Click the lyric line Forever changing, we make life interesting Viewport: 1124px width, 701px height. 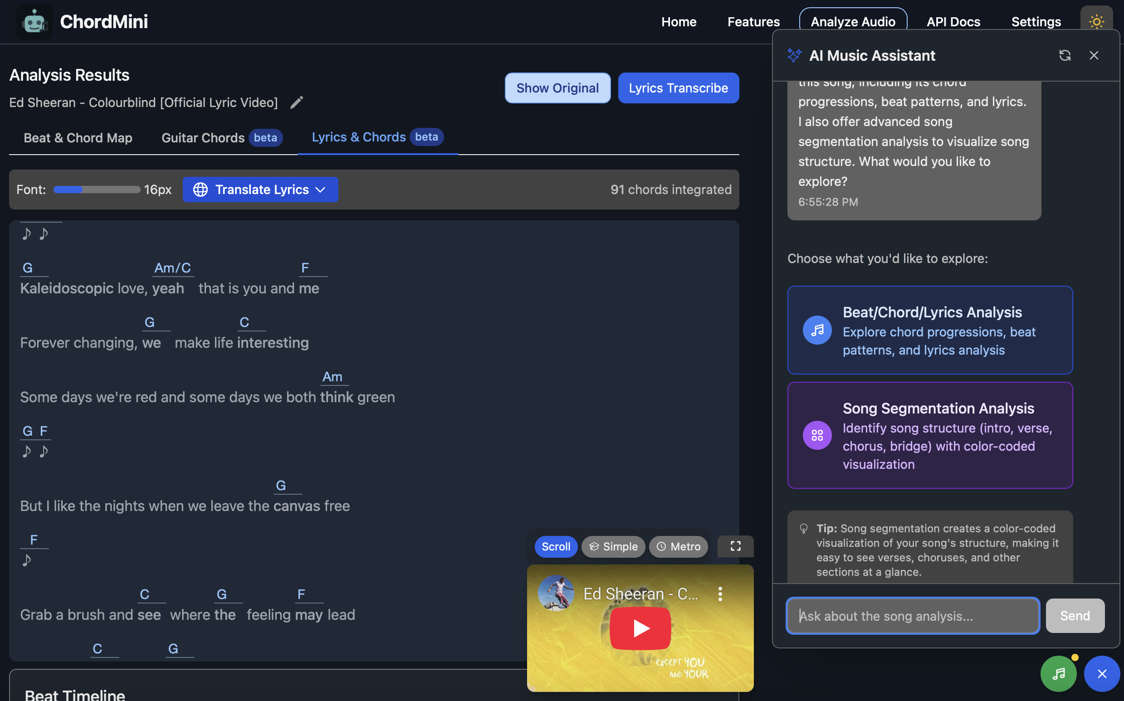tap(164, 343)
